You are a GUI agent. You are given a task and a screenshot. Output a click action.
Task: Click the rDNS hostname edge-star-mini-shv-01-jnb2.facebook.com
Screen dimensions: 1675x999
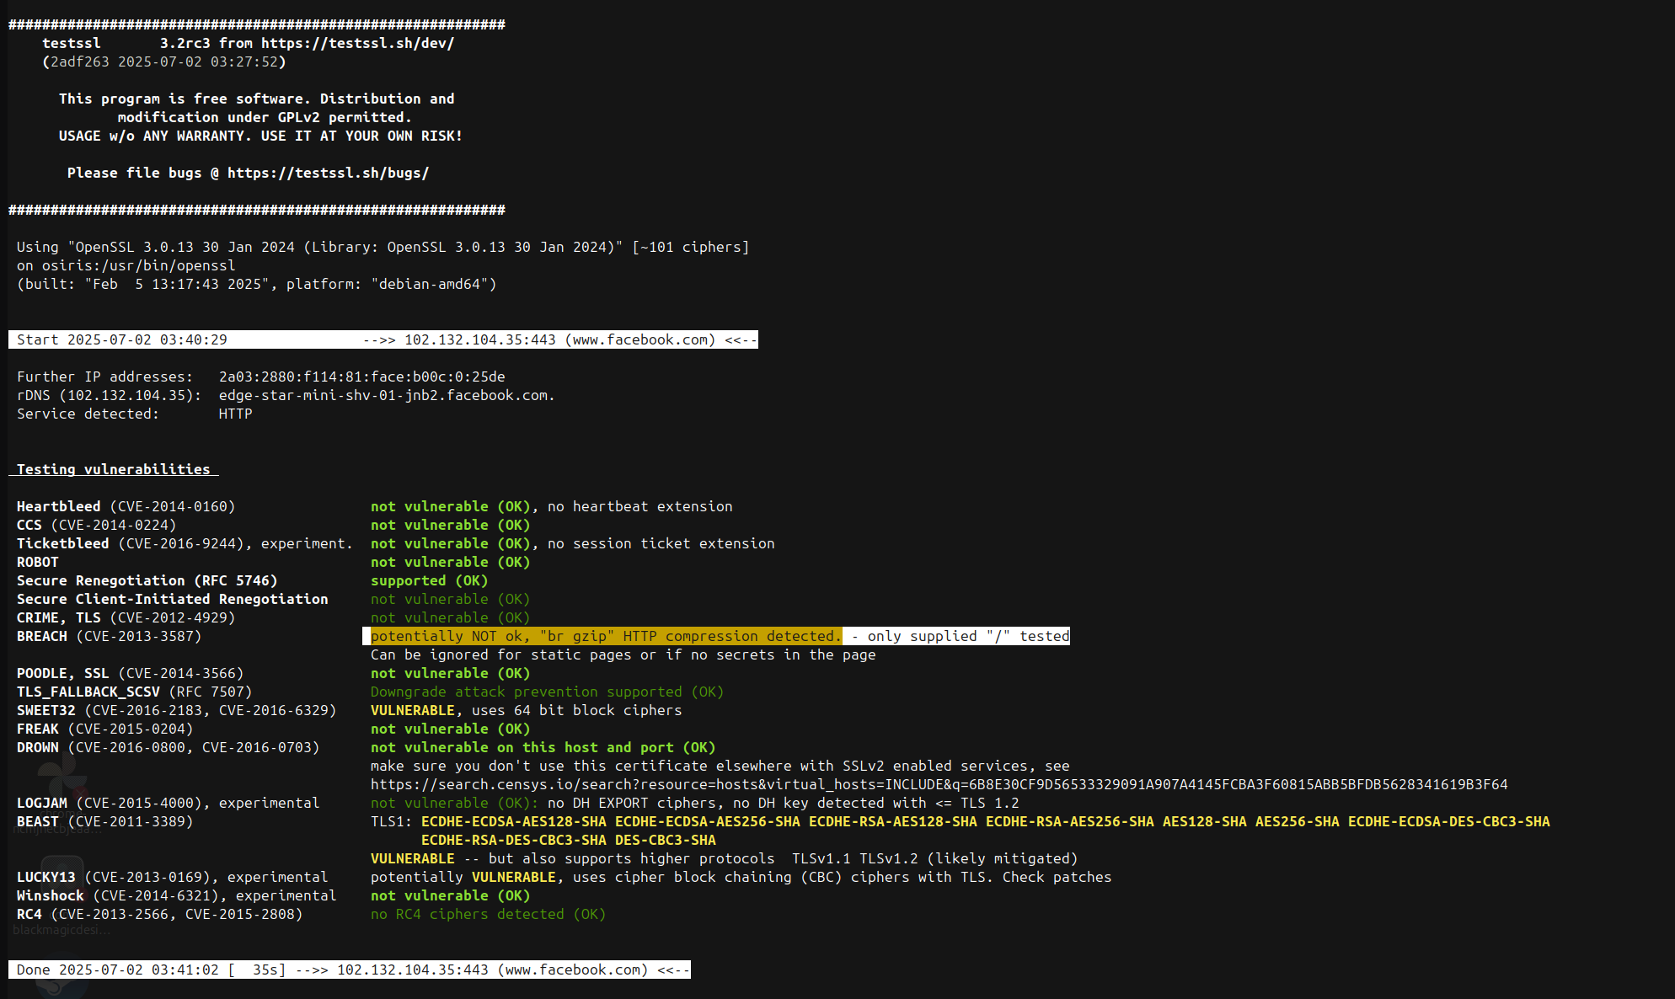point(386,395)
